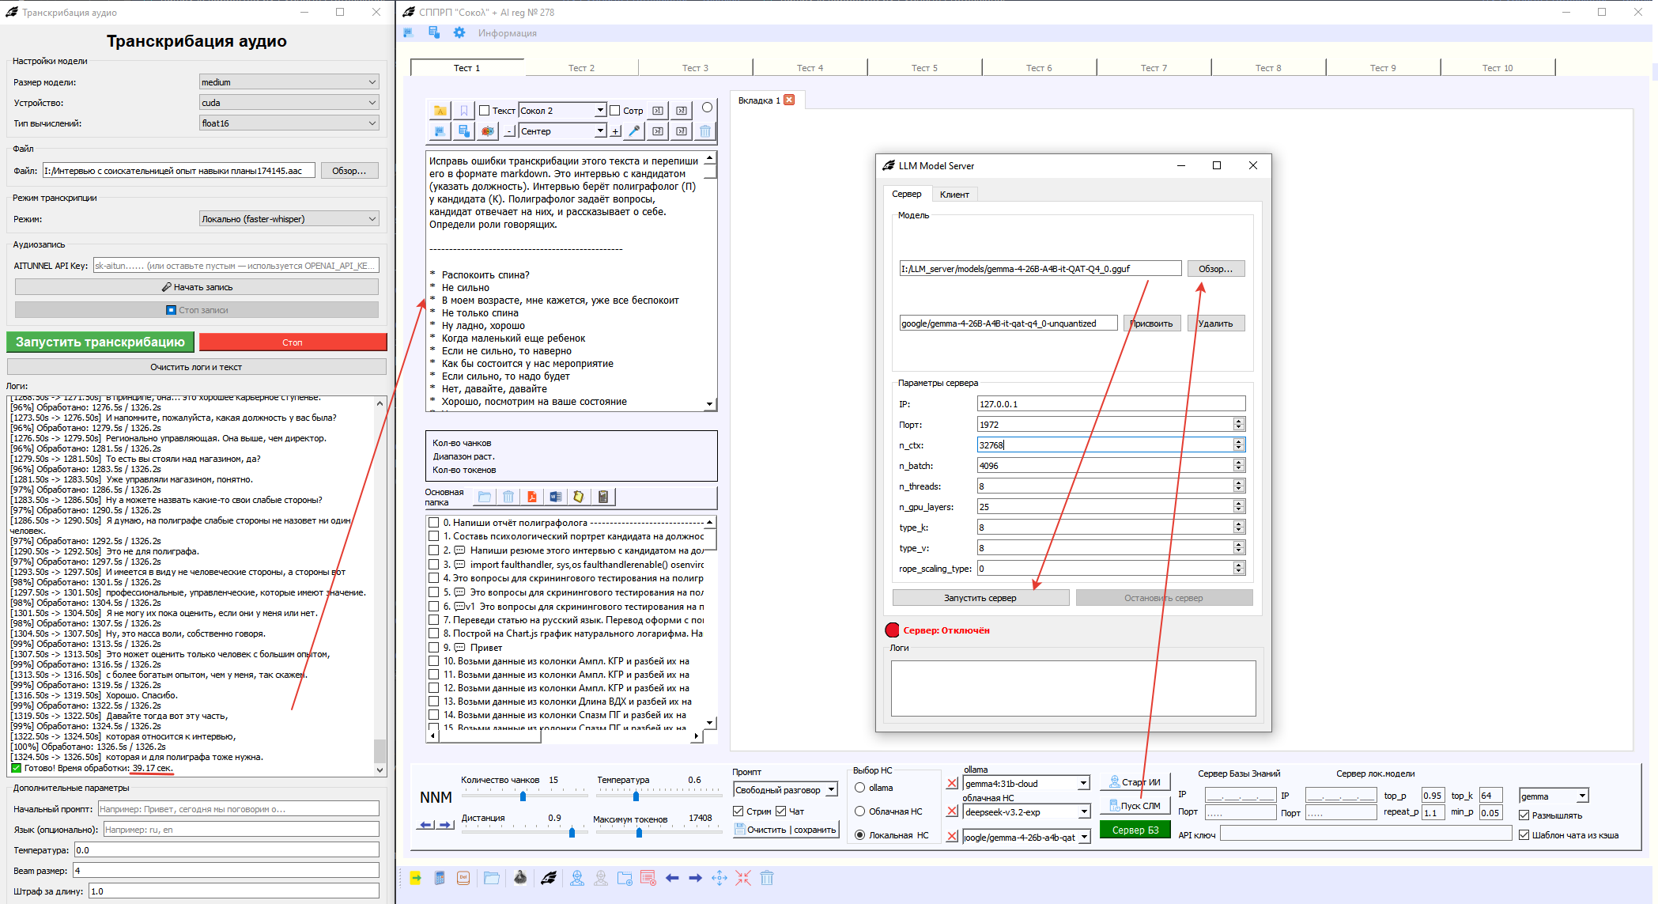This screenshot has width=1658, height=904.
Task: Enable the Стрим checkbox
Action: (x=738, y=811)
